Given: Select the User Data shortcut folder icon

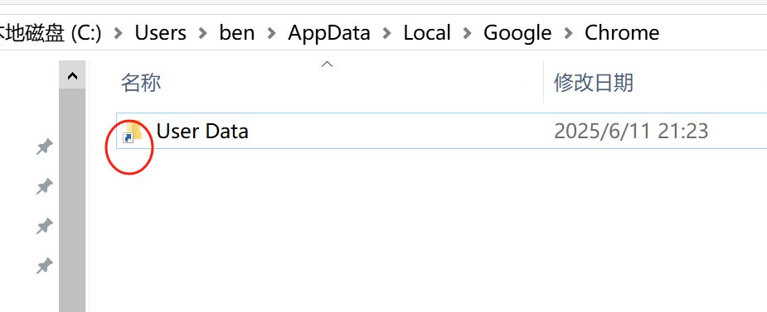Looking at the screenshot, I should point(132,132).
